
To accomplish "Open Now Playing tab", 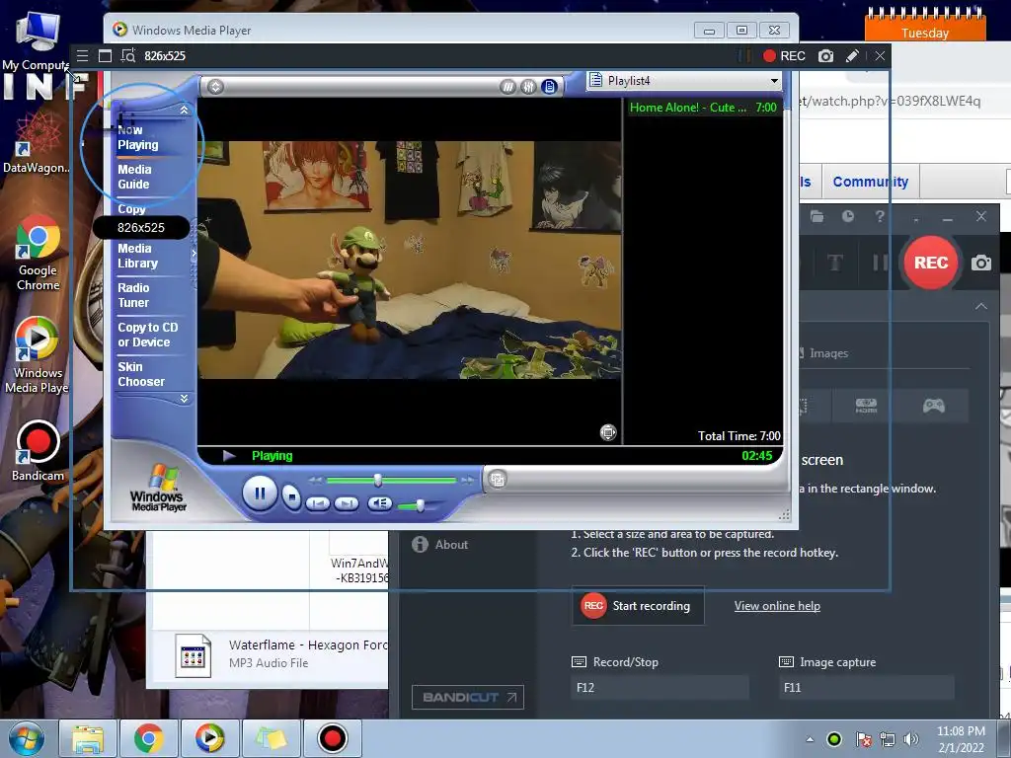I will click(x=138, y=137).
